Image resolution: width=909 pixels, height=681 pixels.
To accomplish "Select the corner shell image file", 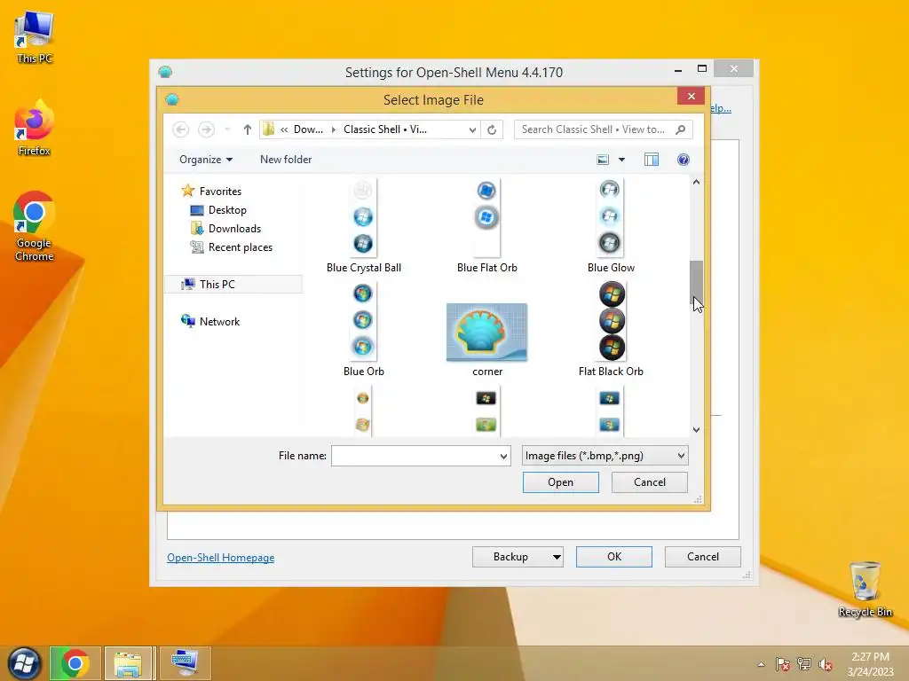I will coord(487,340).
